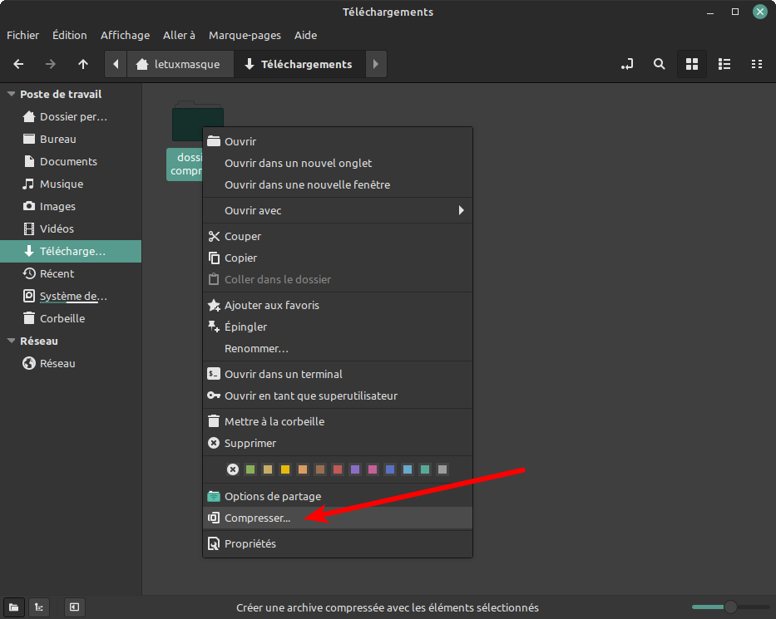Hide the sidebar using the status bar button
This screenshot has height=619, width=776.
tap(74, 607)
